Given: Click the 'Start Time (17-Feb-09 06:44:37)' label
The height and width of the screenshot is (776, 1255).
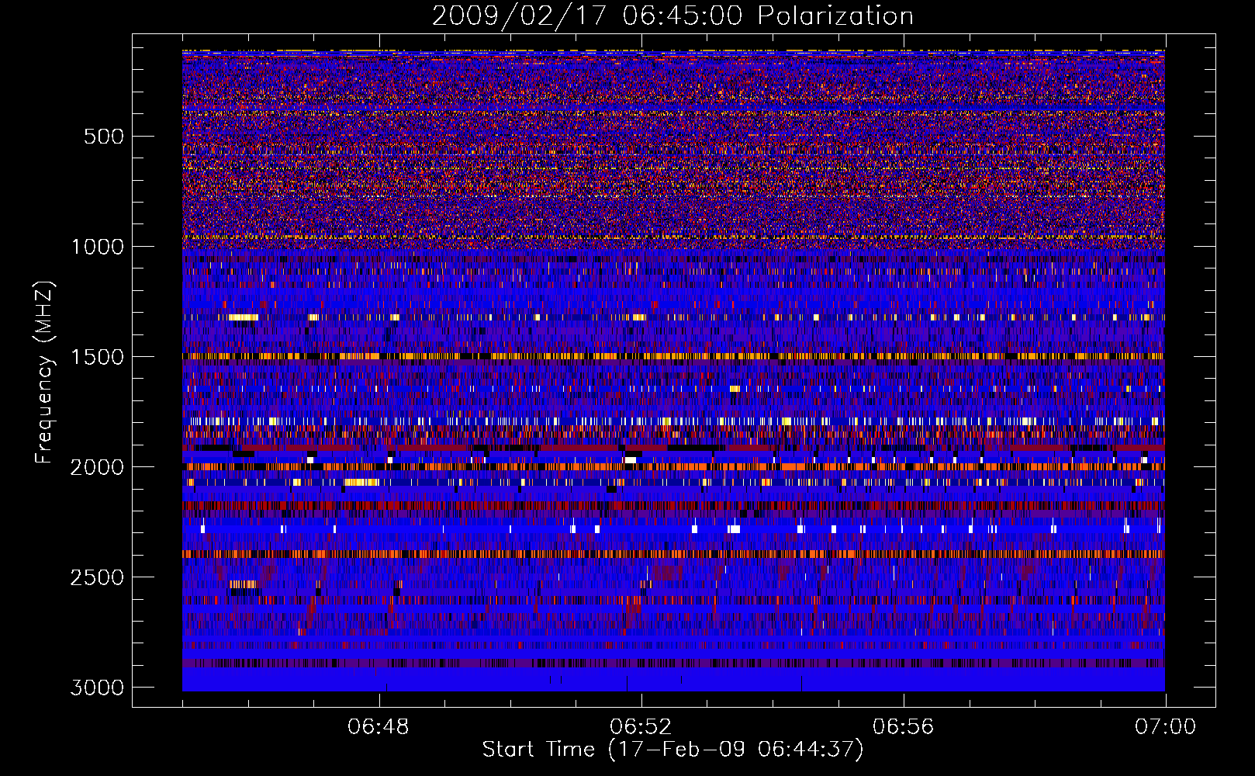Looking at the screenshot, I should pyautogui.click(x=672, y=750).
